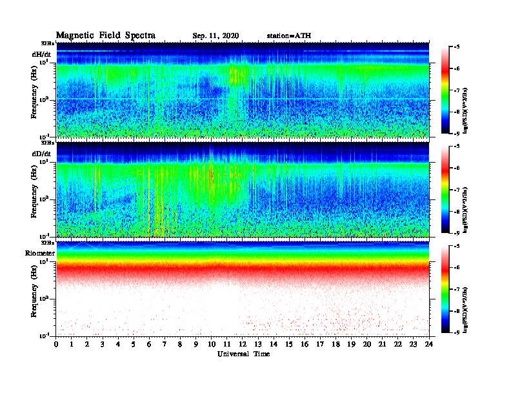The image size is (511, 395).
Task: Click the "Universal Time" axis title
Action: 243,354
